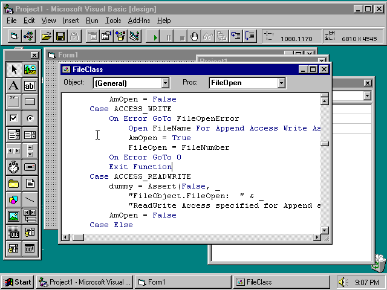Click the code window's scroll down arrow

click(325, 230)
